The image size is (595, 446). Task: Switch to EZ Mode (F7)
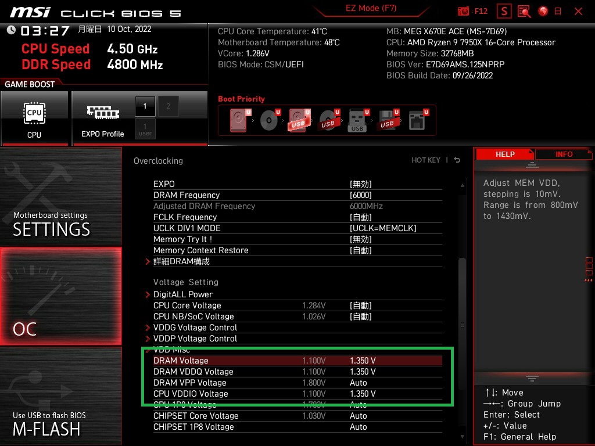click(x=371, y=8)
